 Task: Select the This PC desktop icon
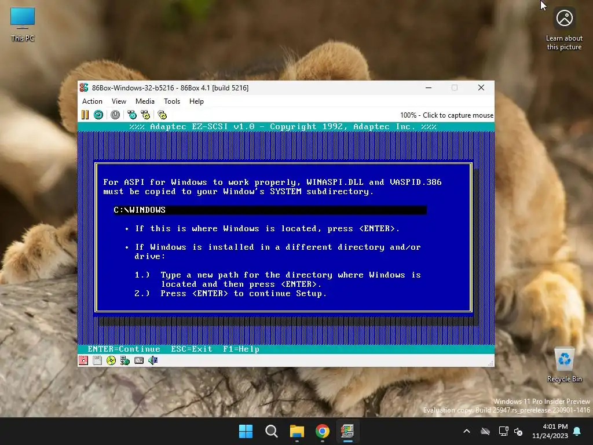tap(23, 24)
